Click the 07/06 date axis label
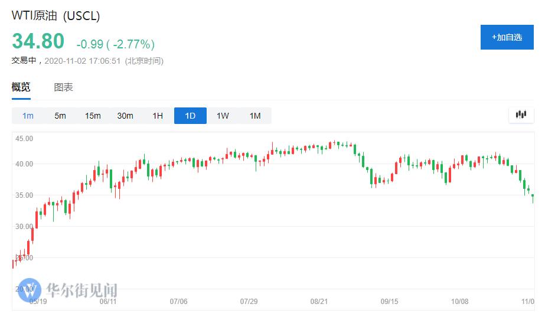Screen dimensions: 545x317 pos(178,301)
